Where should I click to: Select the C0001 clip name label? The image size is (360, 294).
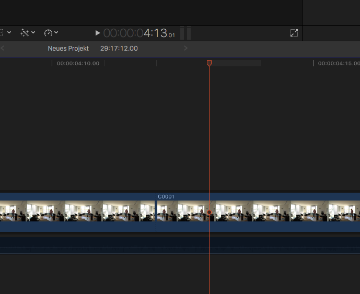tap(166, 197)
